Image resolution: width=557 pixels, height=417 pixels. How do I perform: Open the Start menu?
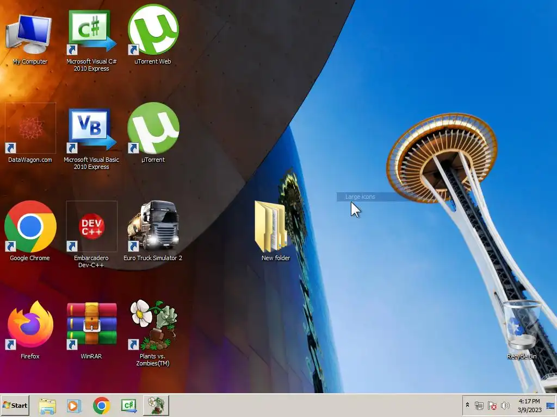15,405
